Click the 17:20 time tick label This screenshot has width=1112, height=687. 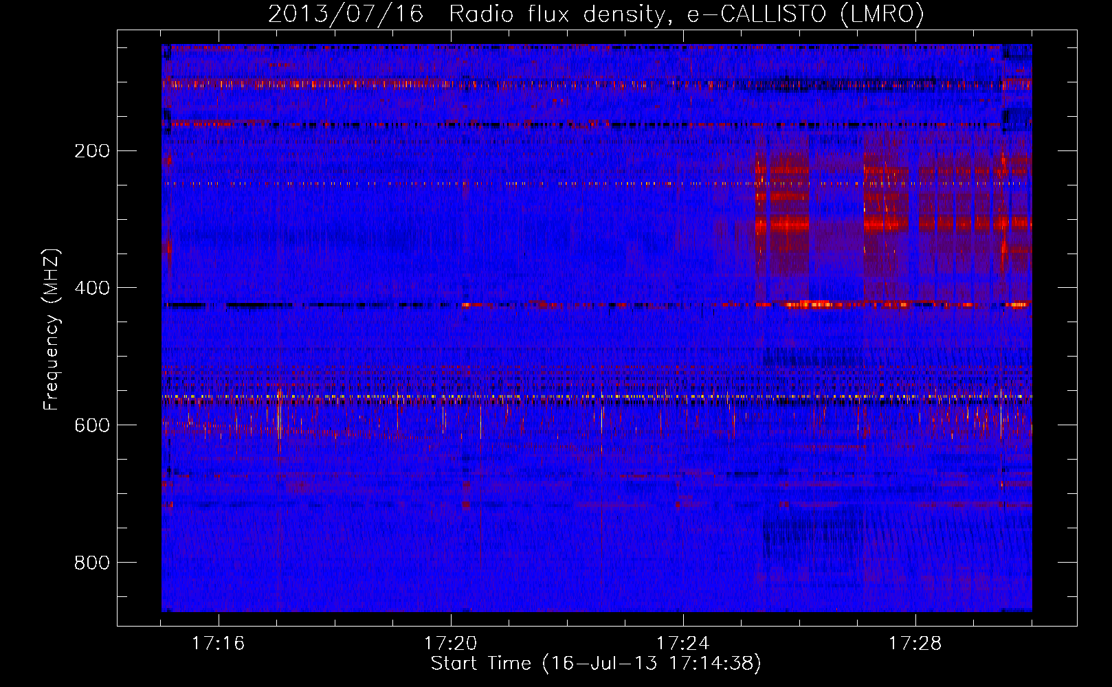point(450,644)
